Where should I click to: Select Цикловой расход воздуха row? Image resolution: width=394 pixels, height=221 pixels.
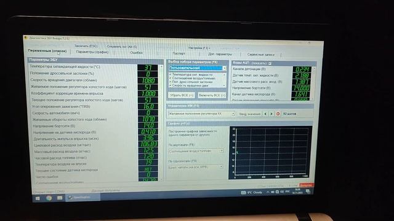click(x=97, y=145)
